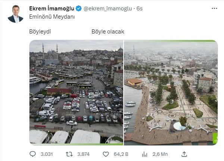Open view analytics bar chart icon
The height and width of the screenshot is (161, 224).
click(x=144, y=154)
